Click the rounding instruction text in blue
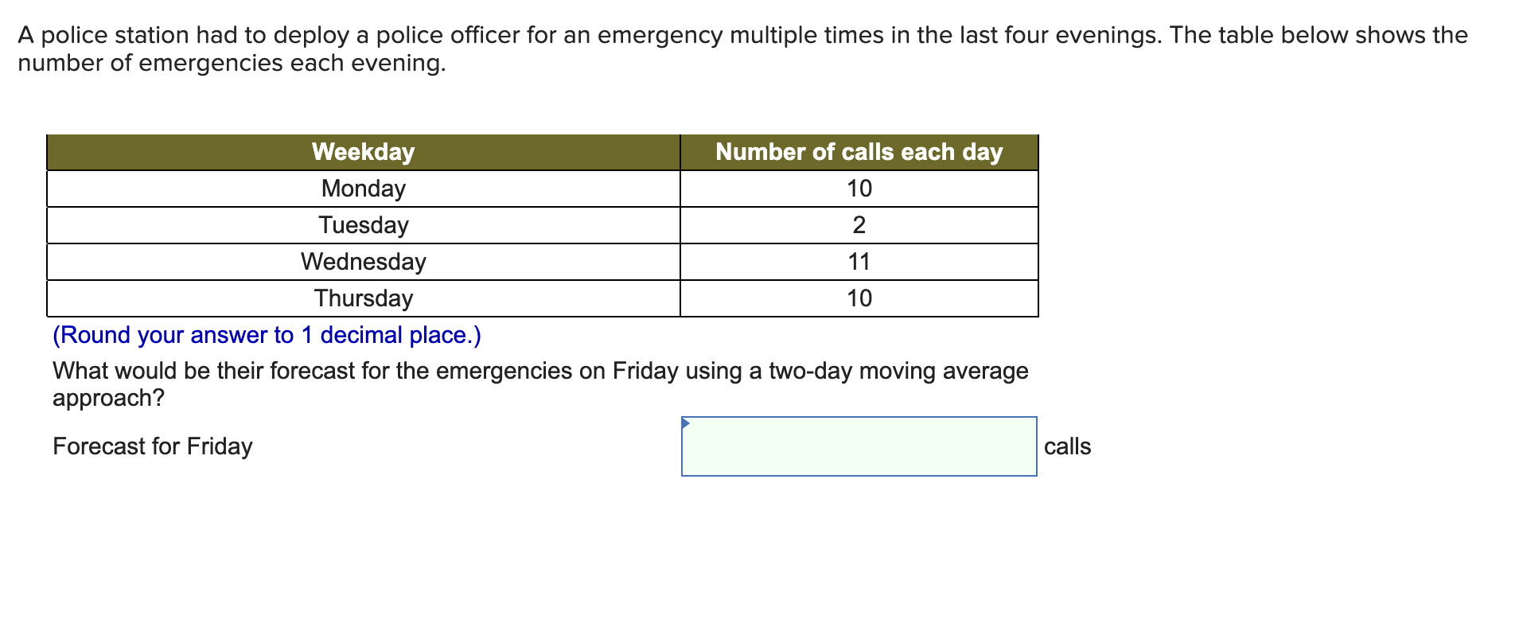This screenshot has height=627, width=1523. click(266, 335)
